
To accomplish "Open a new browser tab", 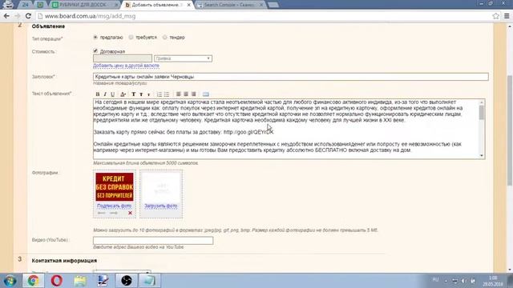I will 273,5.
